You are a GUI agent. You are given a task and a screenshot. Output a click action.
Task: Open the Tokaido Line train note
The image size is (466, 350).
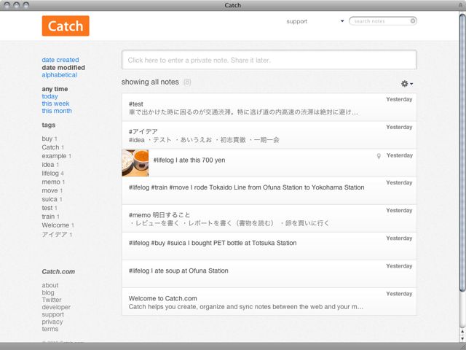pyautogui.click(x=269, y=190)
